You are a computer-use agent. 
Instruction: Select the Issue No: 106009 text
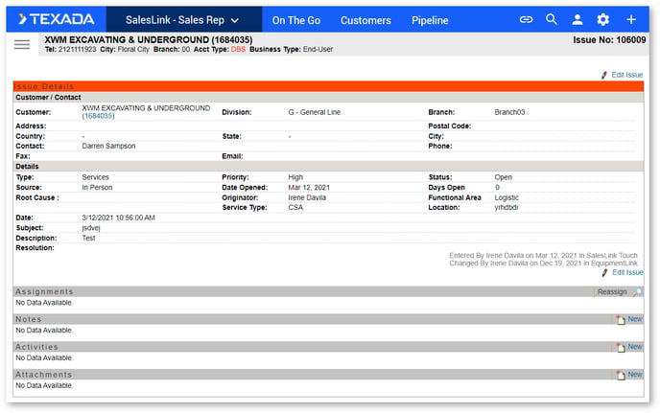coord(609,40)
